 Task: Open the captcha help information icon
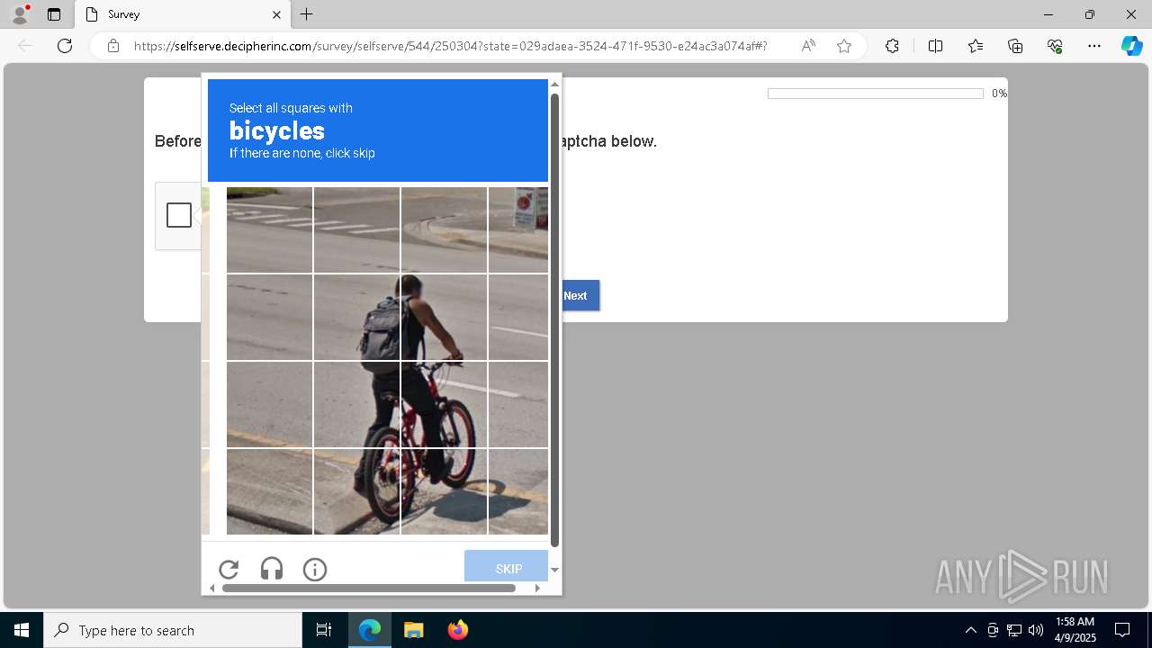coord(315,569)
